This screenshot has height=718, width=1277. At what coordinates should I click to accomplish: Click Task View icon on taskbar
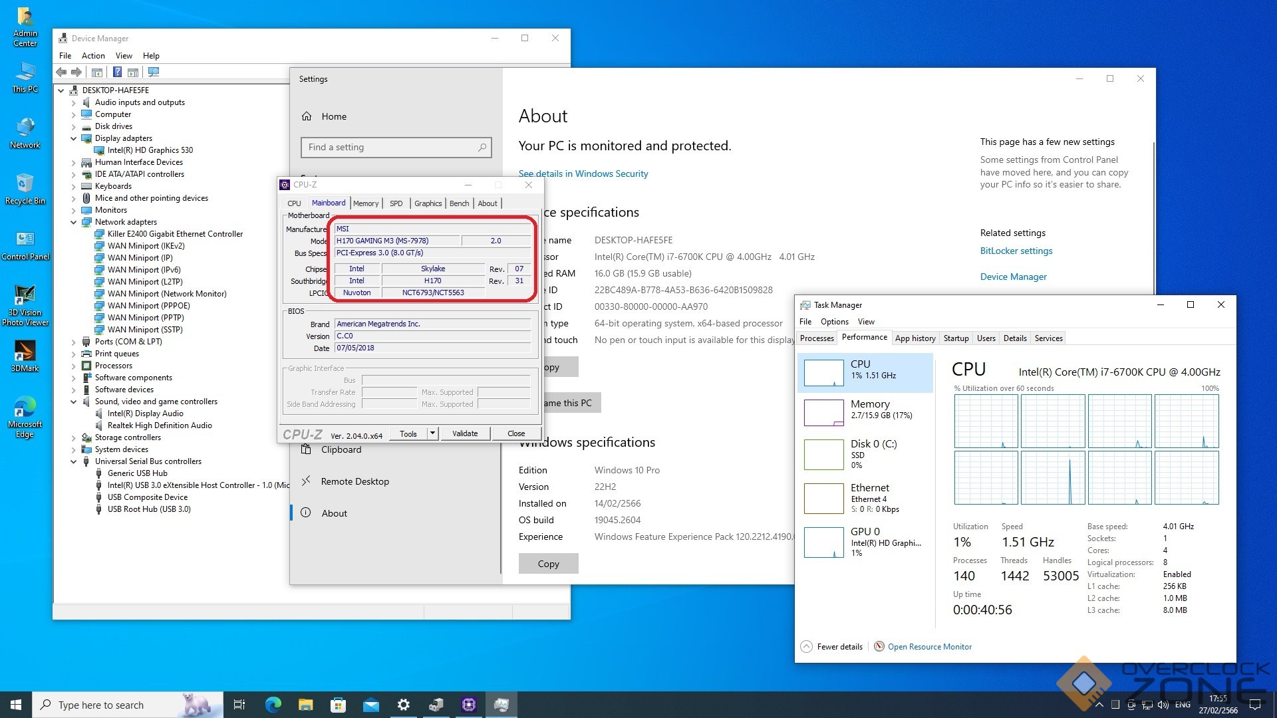239,705
